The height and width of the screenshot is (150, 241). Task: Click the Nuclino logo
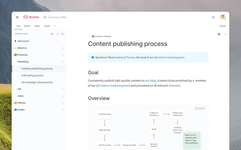tap(31, 17)
